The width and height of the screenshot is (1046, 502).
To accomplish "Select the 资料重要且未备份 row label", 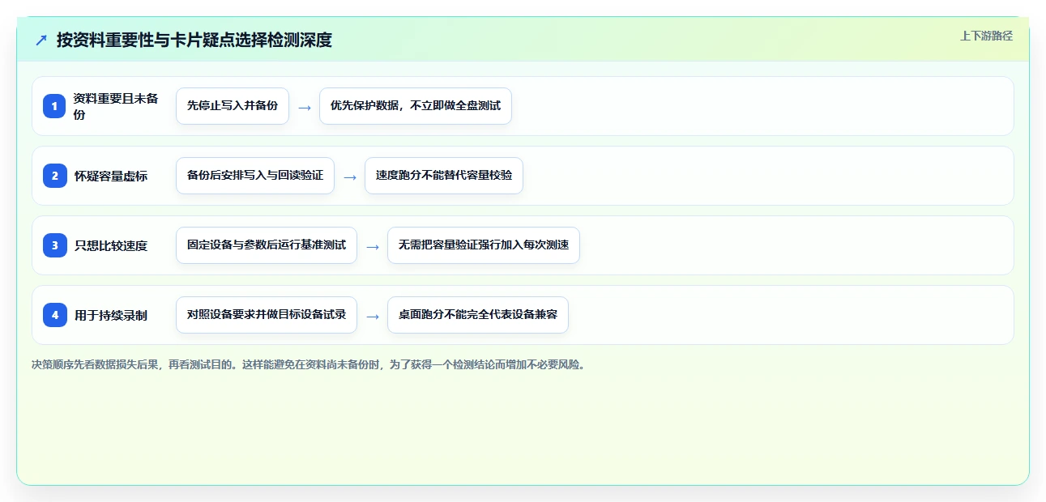I will click(x=116, y=106).
